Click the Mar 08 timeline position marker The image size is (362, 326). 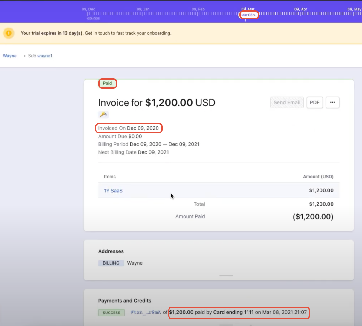pos(248,15)
